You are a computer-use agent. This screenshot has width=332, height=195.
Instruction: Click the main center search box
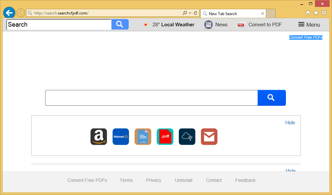pos(151,98)
